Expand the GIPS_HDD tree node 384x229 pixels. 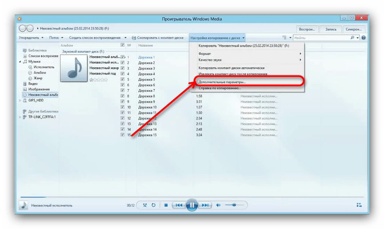(x=20, y=100)
